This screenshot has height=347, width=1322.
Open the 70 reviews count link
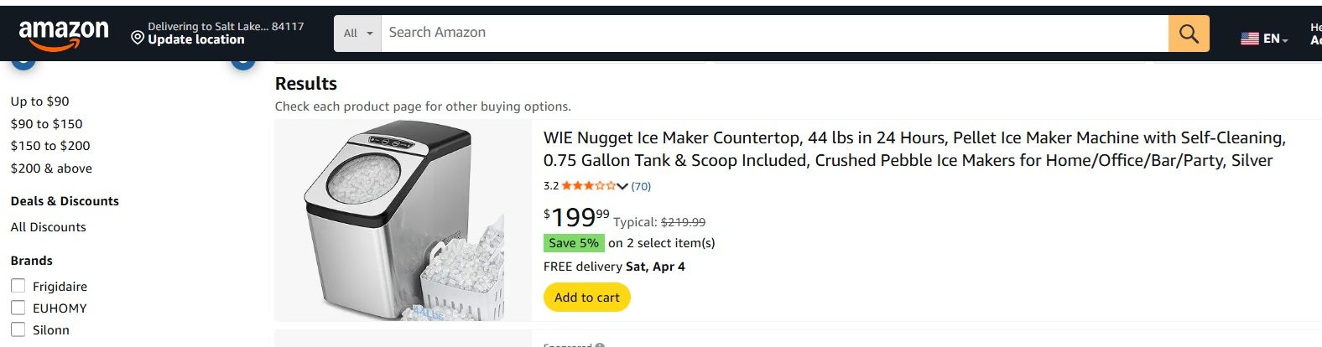pos(641,186)
